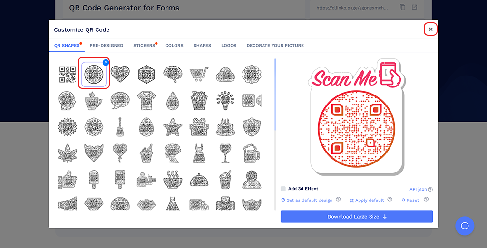The width and height of the screenshot is (487, 248).
Task: Enable the Add 3d Effect checkbox
Action: (x=283, y=189)
